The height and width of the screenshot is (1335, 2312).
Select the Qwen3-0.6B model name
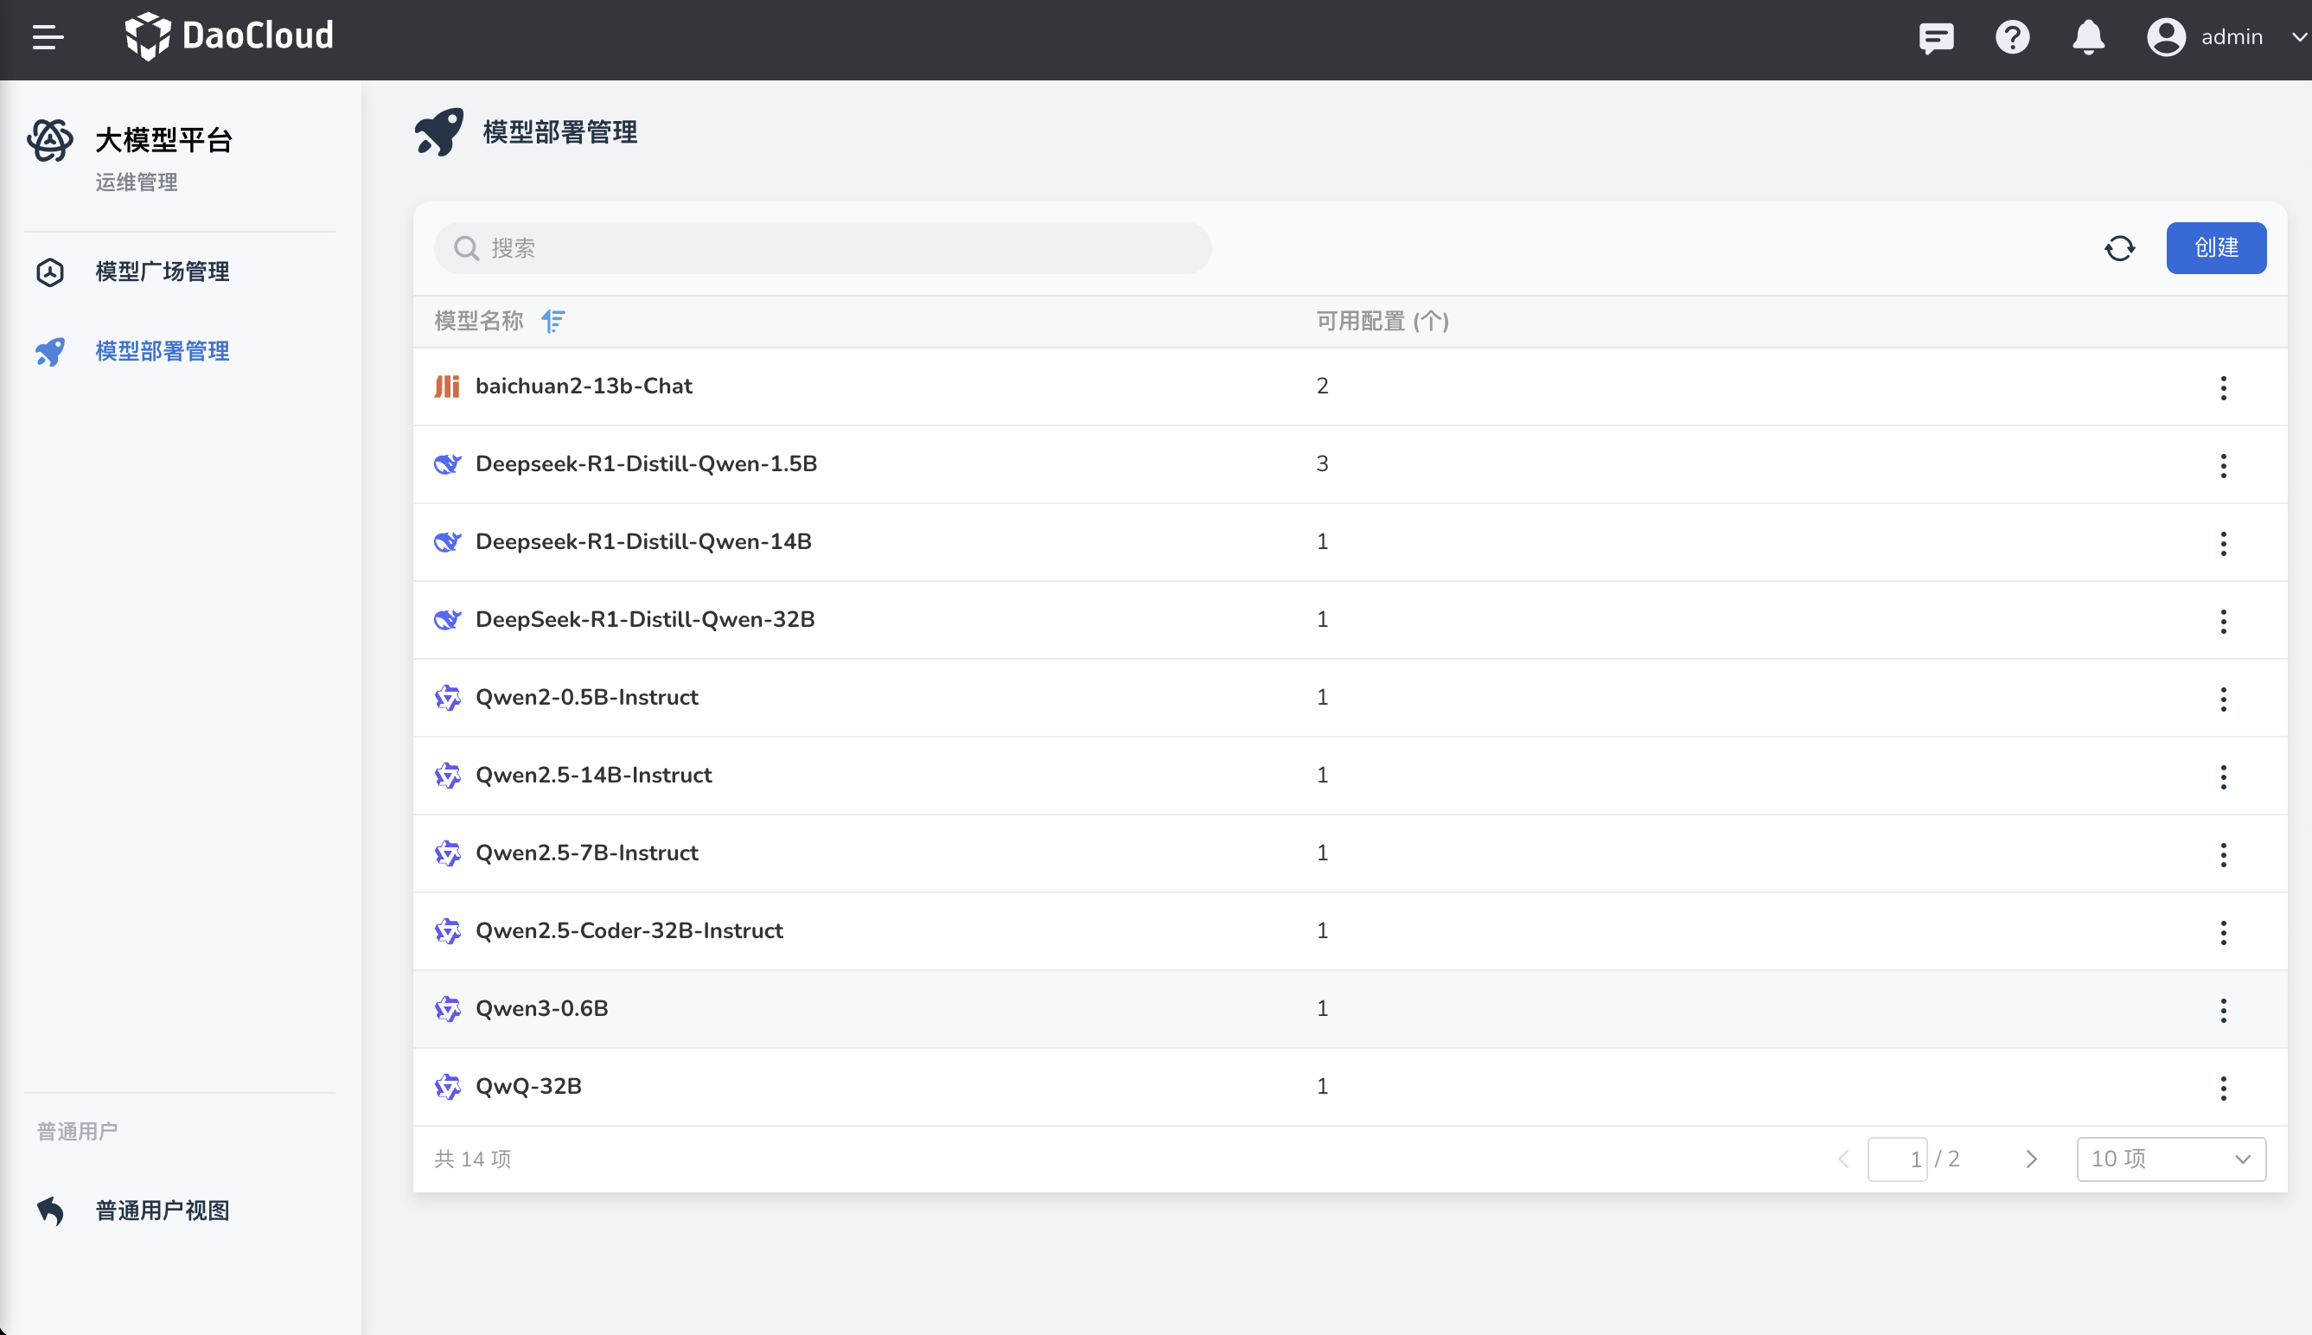click(542, 1008)
